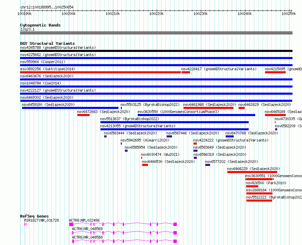Click the Cytogenetic Bands track title
Screen dimensions: 302x245
(x=40, y=25)
